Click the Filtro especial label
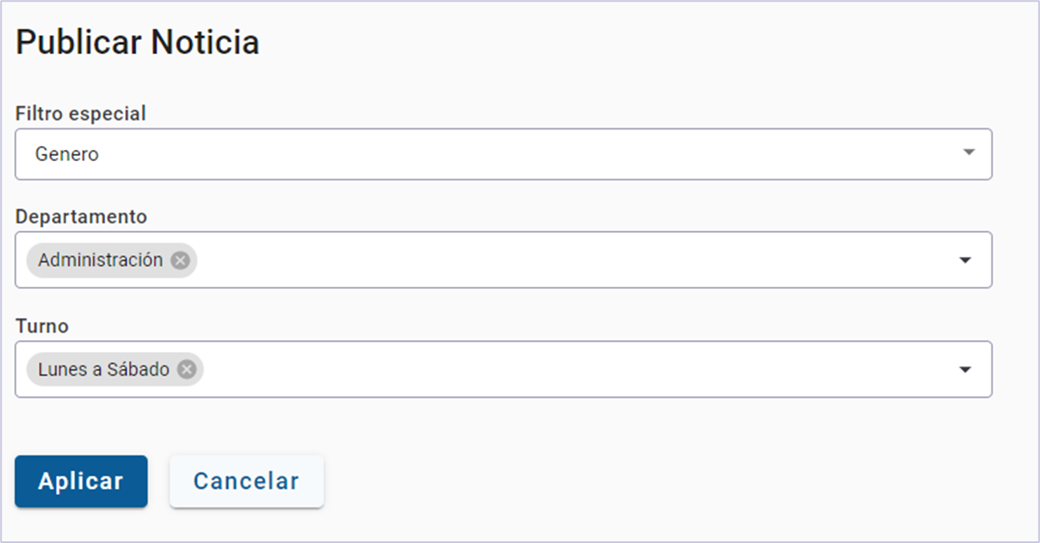 80,113
